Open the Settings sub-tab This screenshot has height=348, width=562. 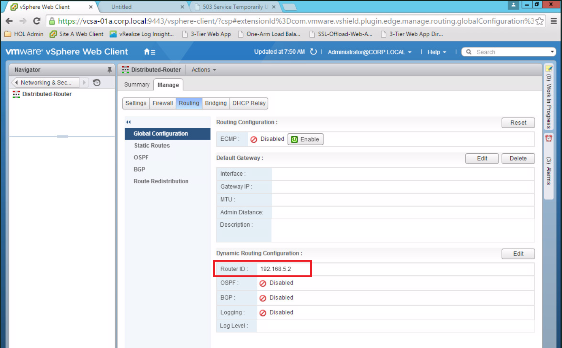coord(136,103)
